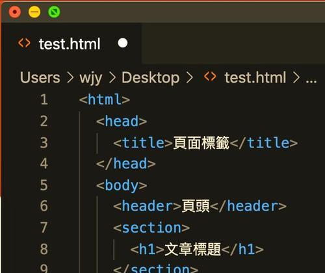Click the opening body tag on line 5
Viewport: 325px width, 273px height.
coord(122,185)
